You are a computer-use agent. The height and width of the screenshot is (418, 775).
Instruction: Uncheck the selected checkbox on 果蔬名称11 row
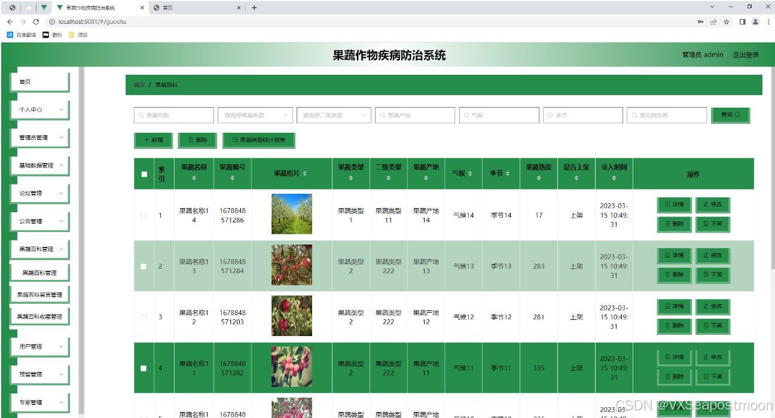144,368
